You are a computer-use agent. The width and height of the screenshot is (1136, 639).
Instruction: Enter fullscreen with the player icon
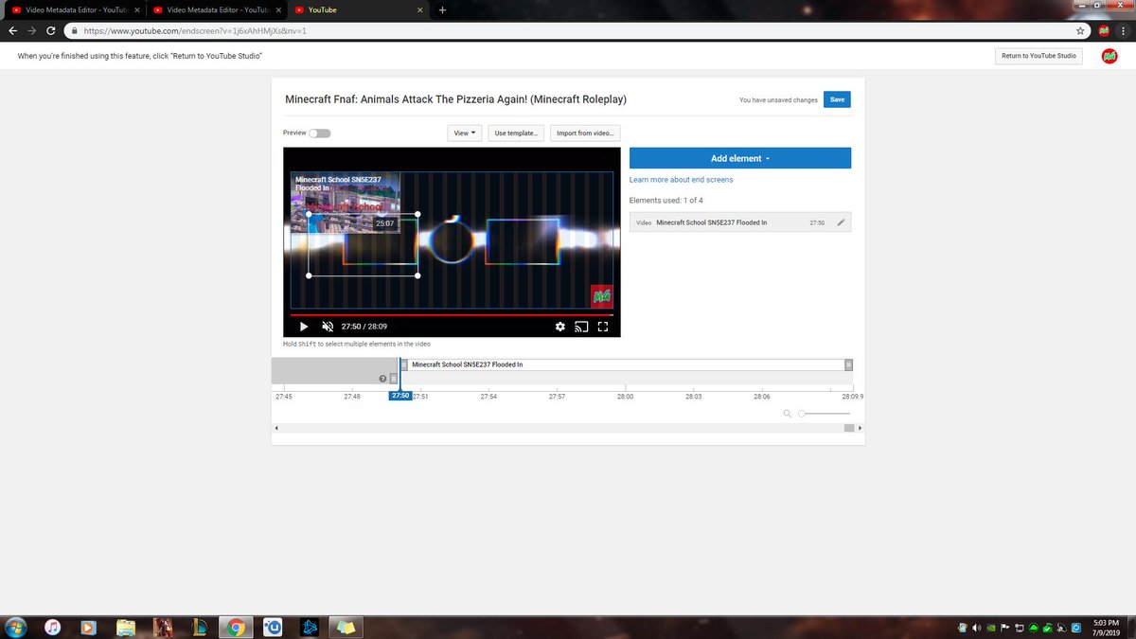tap(602, 327)
